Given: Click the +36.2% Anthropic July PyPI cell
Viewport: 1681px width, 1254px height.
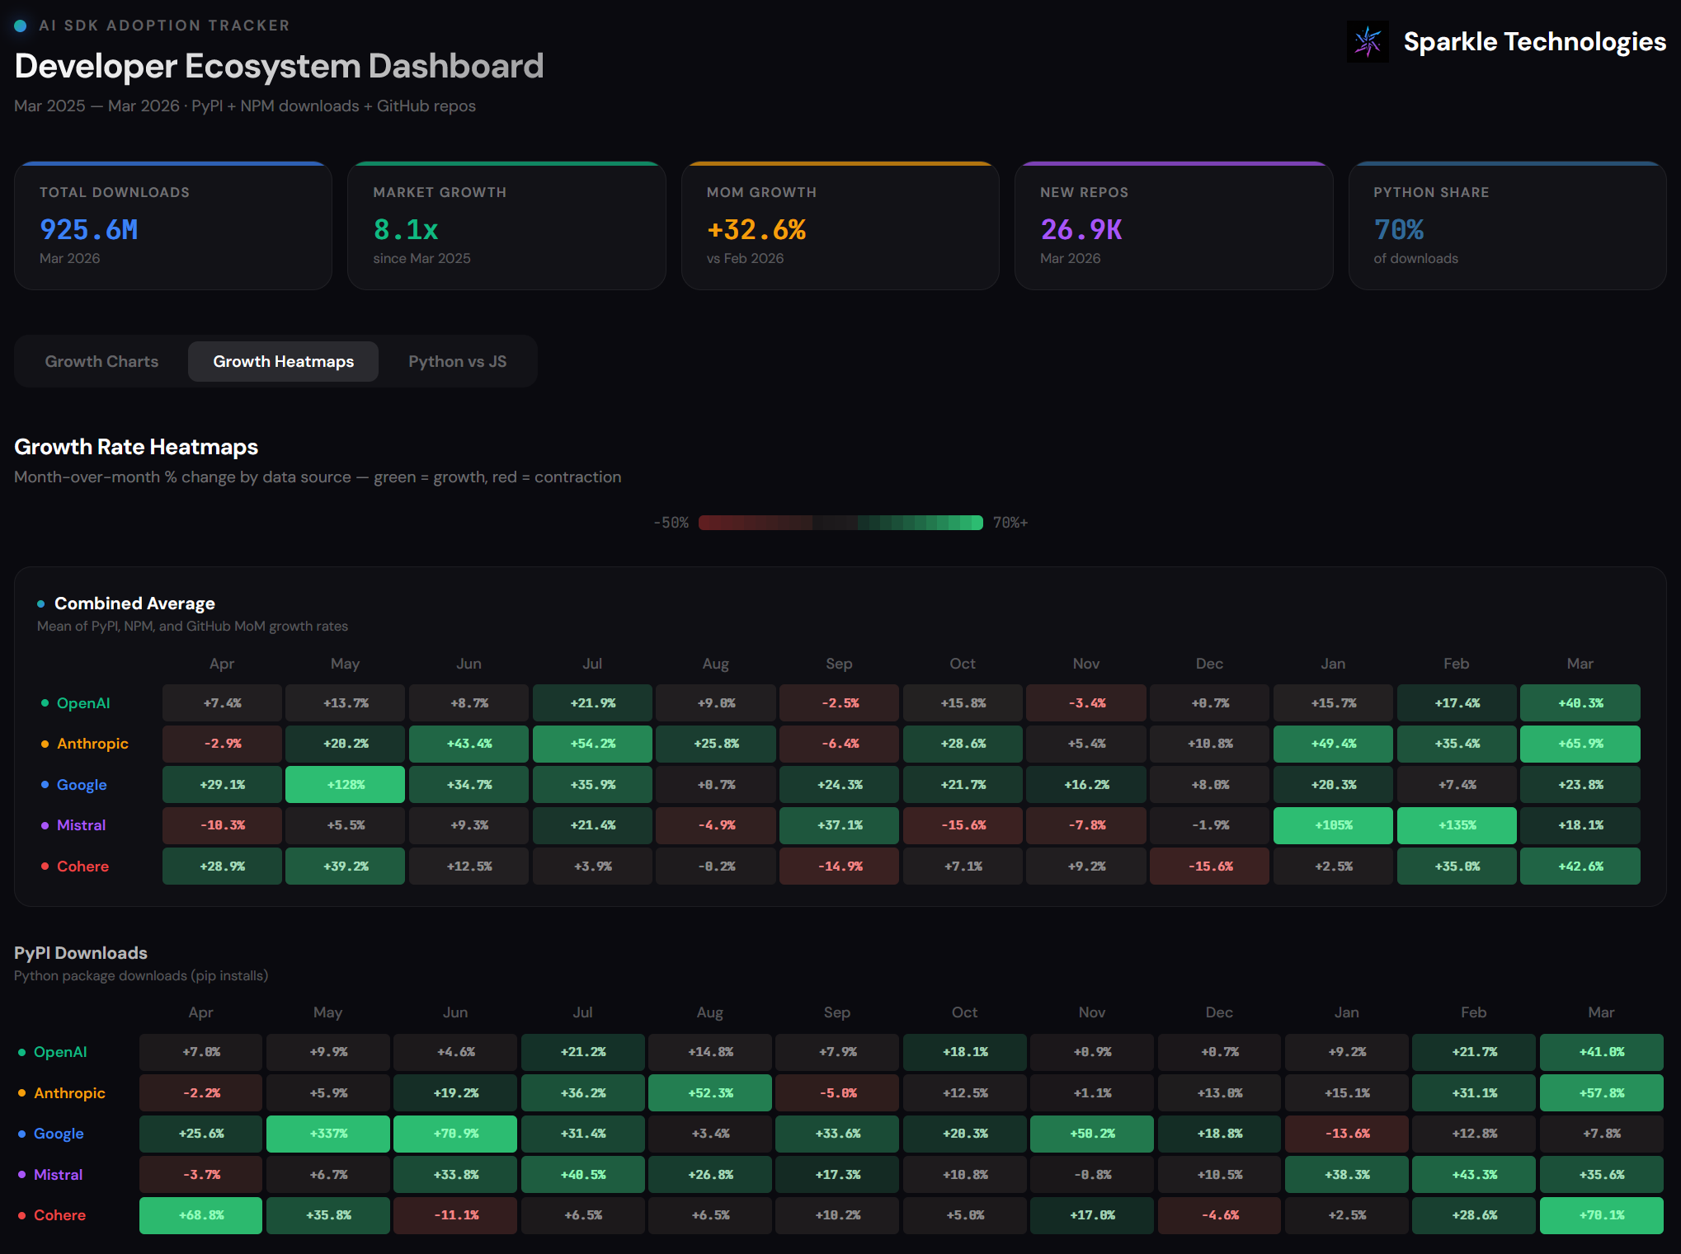Looking at the screenshot, I should pyautogui.click(x=583, y=1092).
